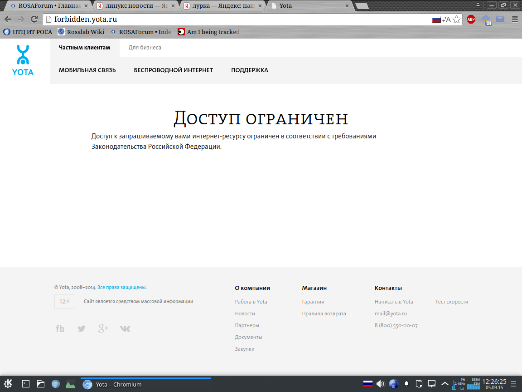Open the БЕСПРОВОДНОЙ ИНТЕРНЕТ menu

point(174,70)
